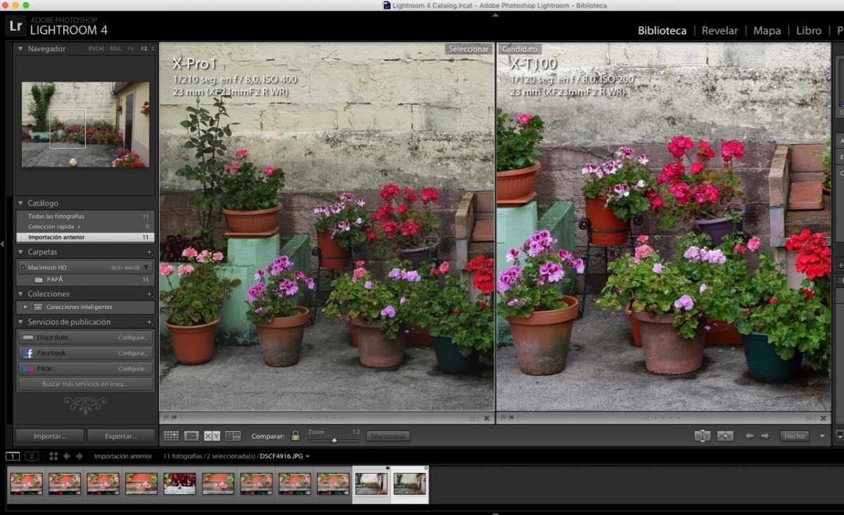
Task: Open the Macintosh HD volume dropdown
Action: (x=146, y=267)
